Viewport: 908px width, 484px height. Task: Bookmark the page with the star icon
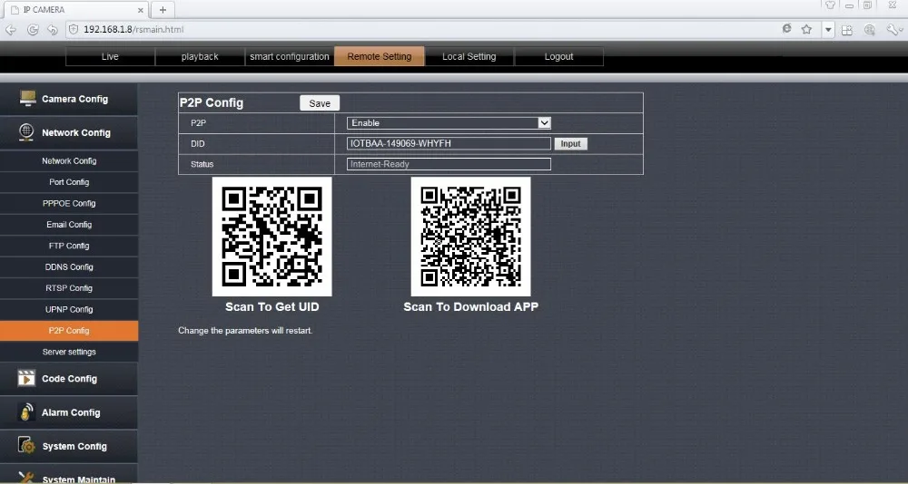806,29
